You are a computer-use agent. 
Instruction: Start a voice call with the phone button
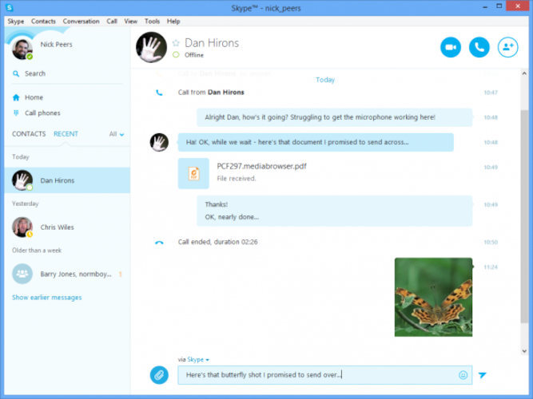pos(479,47)
